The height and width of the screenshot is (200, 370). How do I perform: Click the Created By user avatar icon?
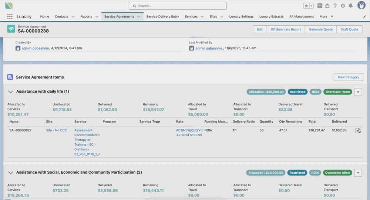pyautogui.click(x=18, y=48)
